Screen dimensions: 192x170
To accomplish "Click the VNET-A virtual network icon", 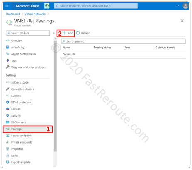I will [9, 22].
